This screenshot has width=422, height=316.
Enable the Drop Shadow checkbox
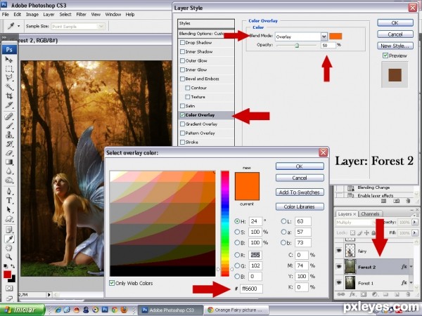point(182,42)
